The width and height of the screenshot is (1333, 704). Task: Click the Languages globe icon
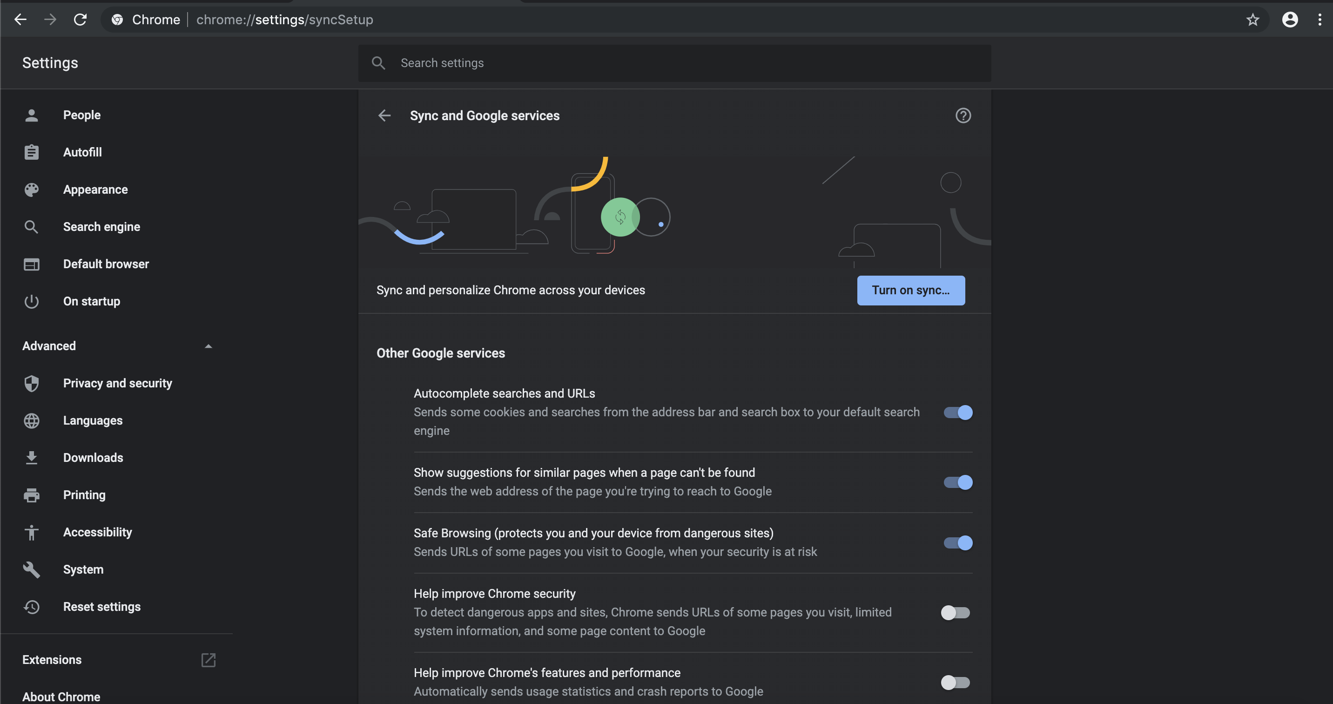pyautogui.click(x=32, y=420)
